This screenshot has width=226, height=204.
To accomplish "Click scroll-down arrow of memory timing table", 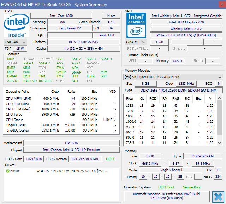I will (x=219, y=143).
